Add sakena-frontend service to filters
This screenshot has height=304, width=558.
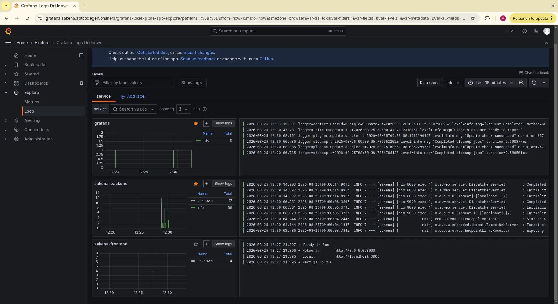coord(207,244)
